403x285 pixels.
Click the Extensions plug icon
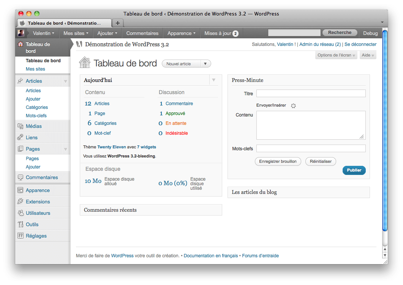click(20, 202)
